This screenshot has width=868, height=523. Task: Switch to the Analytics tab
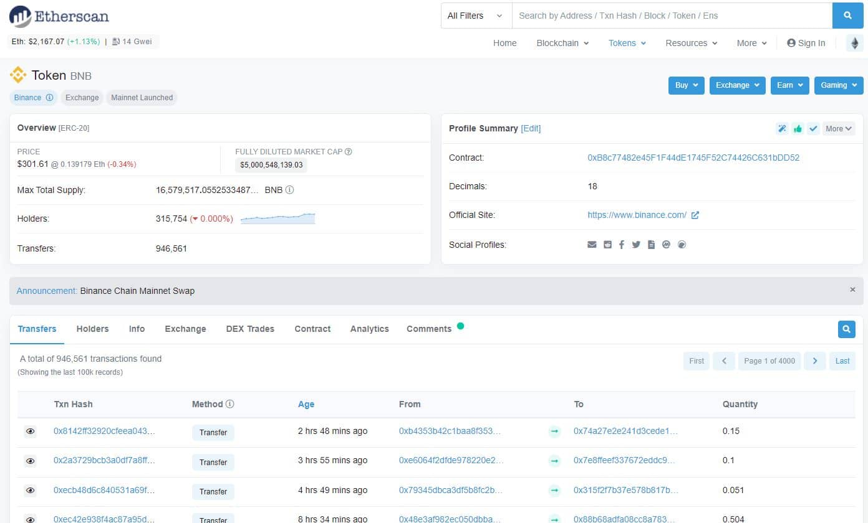pyautogui.click(x=369, y=329)
